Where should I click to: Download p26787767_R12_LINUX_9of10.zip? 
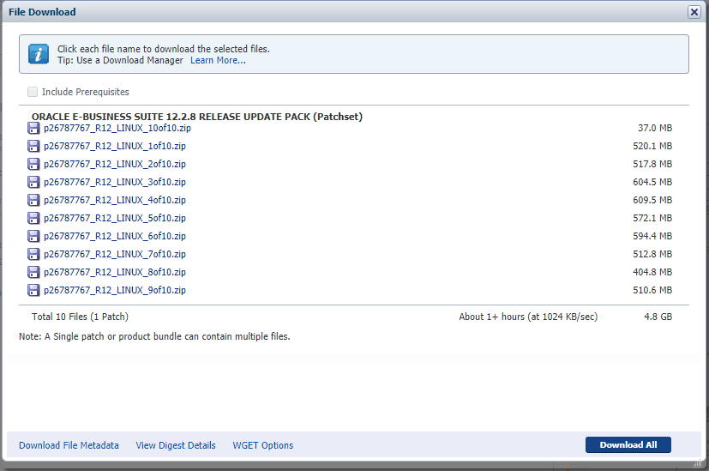114,290
